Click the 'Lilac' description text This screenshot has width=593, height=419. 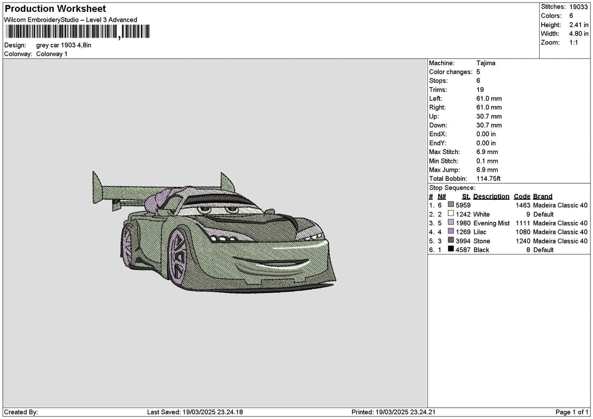[480, 232]
